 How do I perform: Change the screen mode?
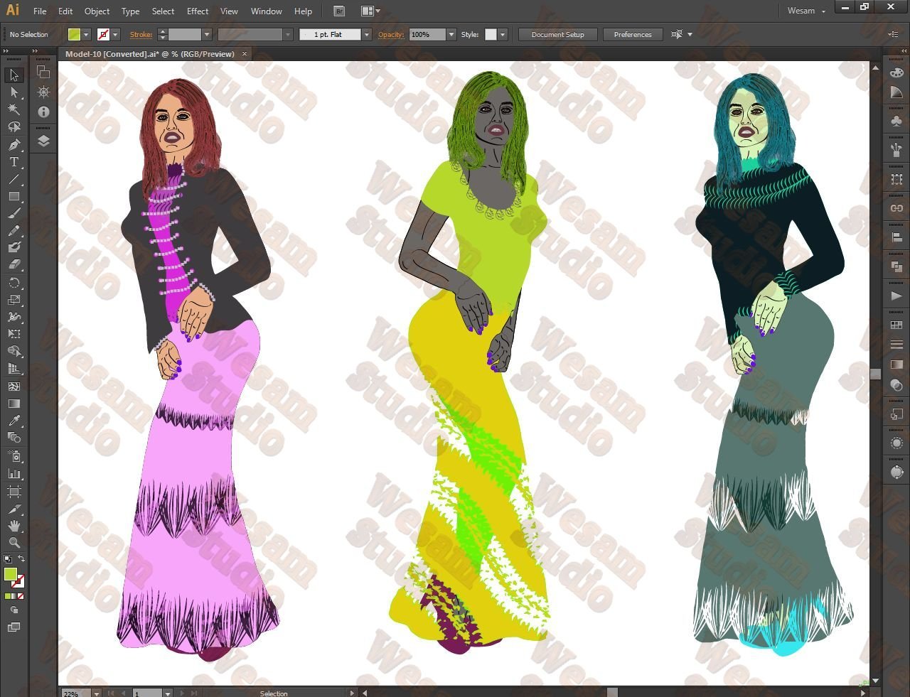tap(14, 627)
